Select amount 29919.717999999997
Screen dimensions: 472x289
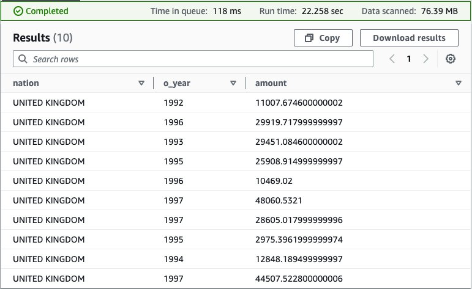[x=299, y=122]
